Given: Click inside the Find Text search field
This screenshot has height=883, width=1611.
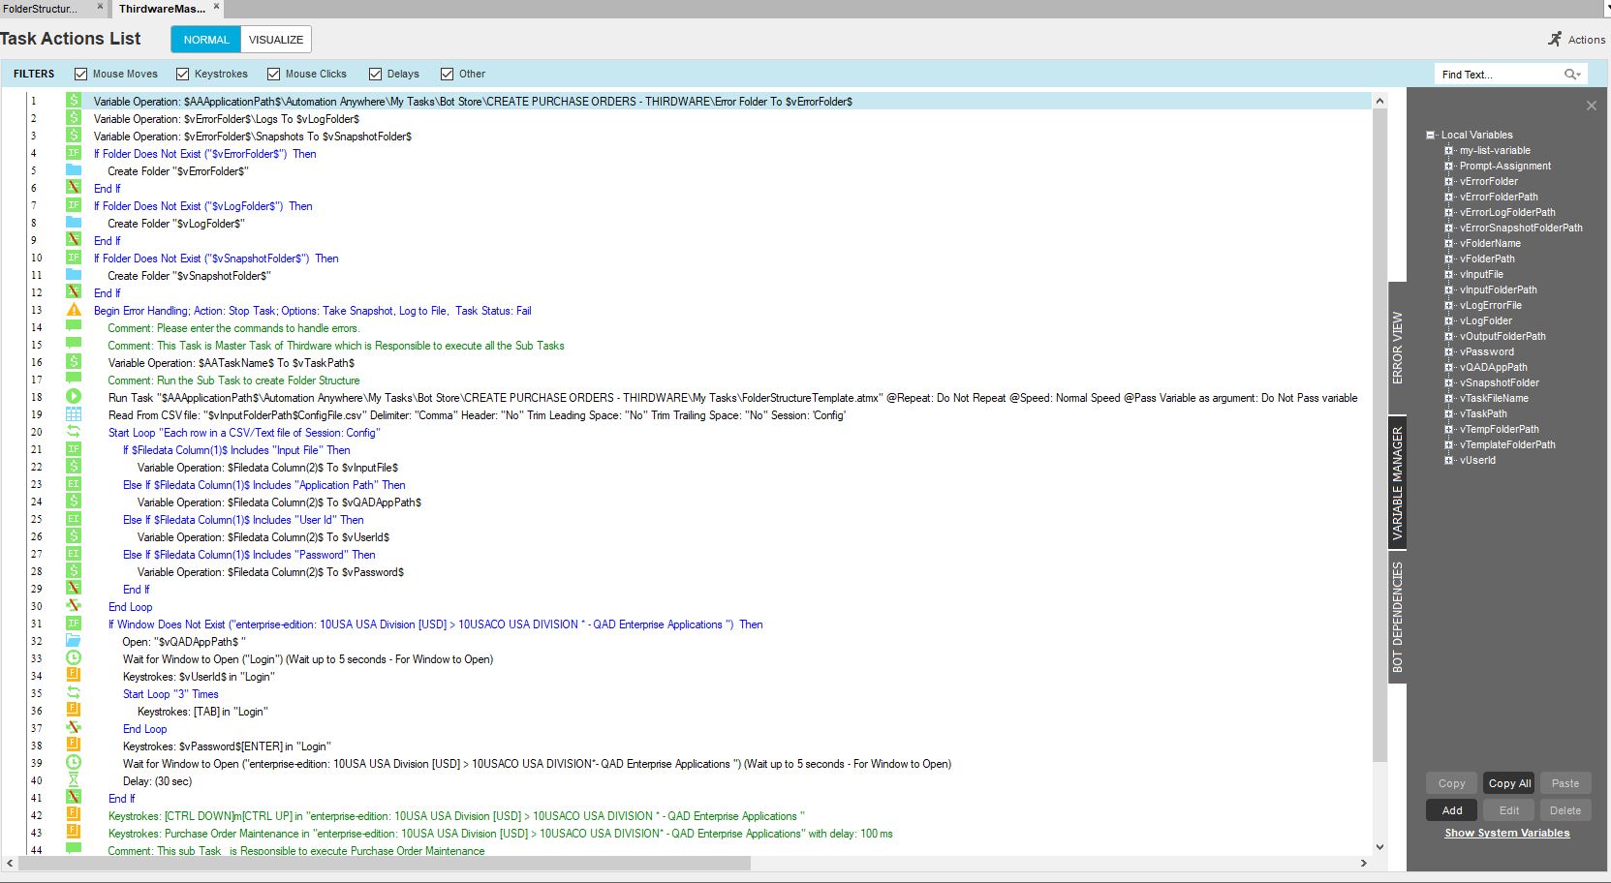Looking at the screenshot, I should point(1497,75).
